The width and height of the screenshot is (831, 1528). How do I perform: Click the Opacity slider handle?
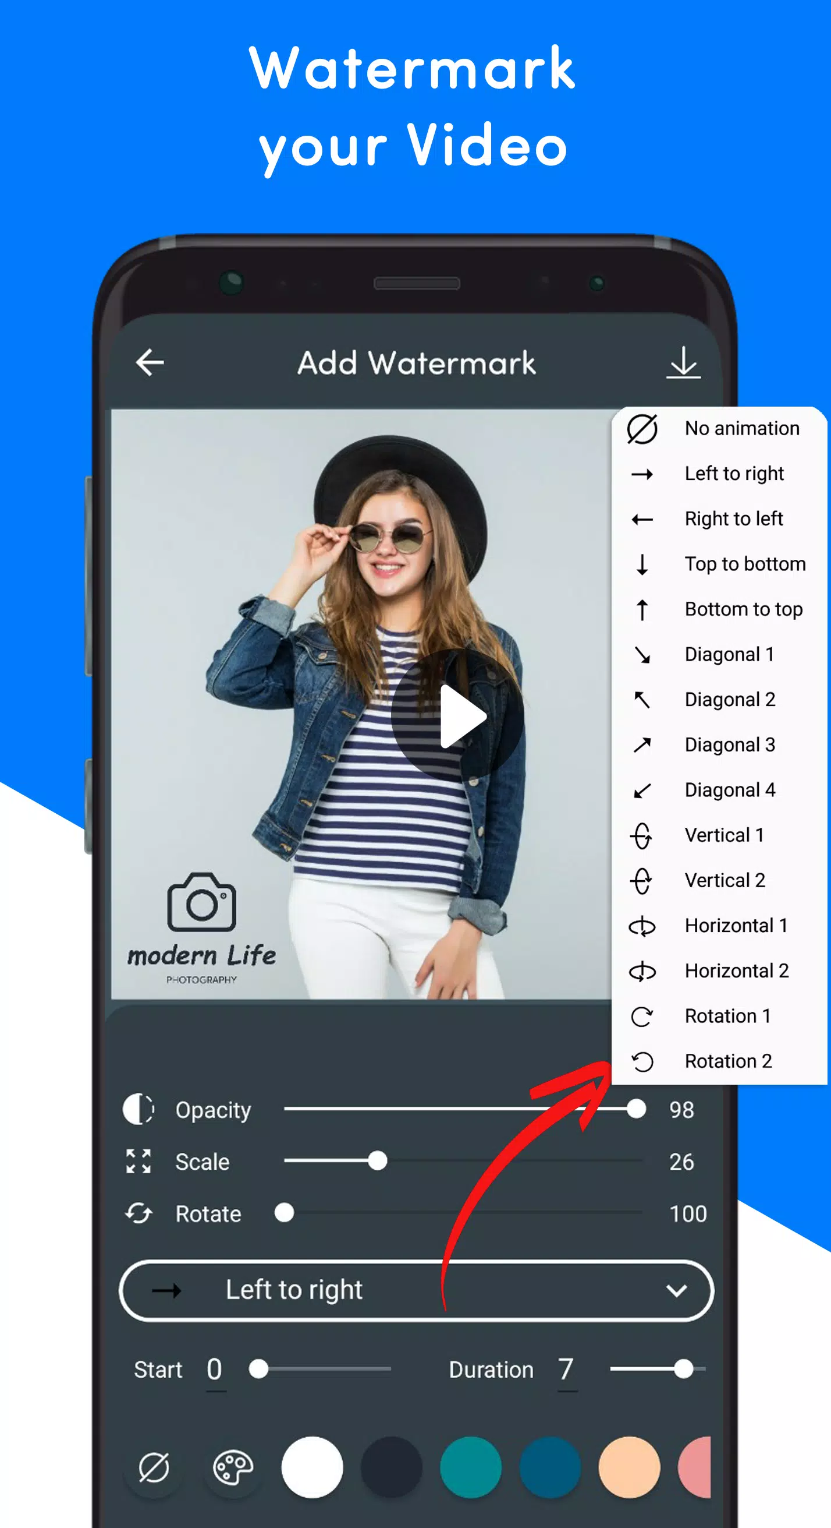[x=636, y=1109]
